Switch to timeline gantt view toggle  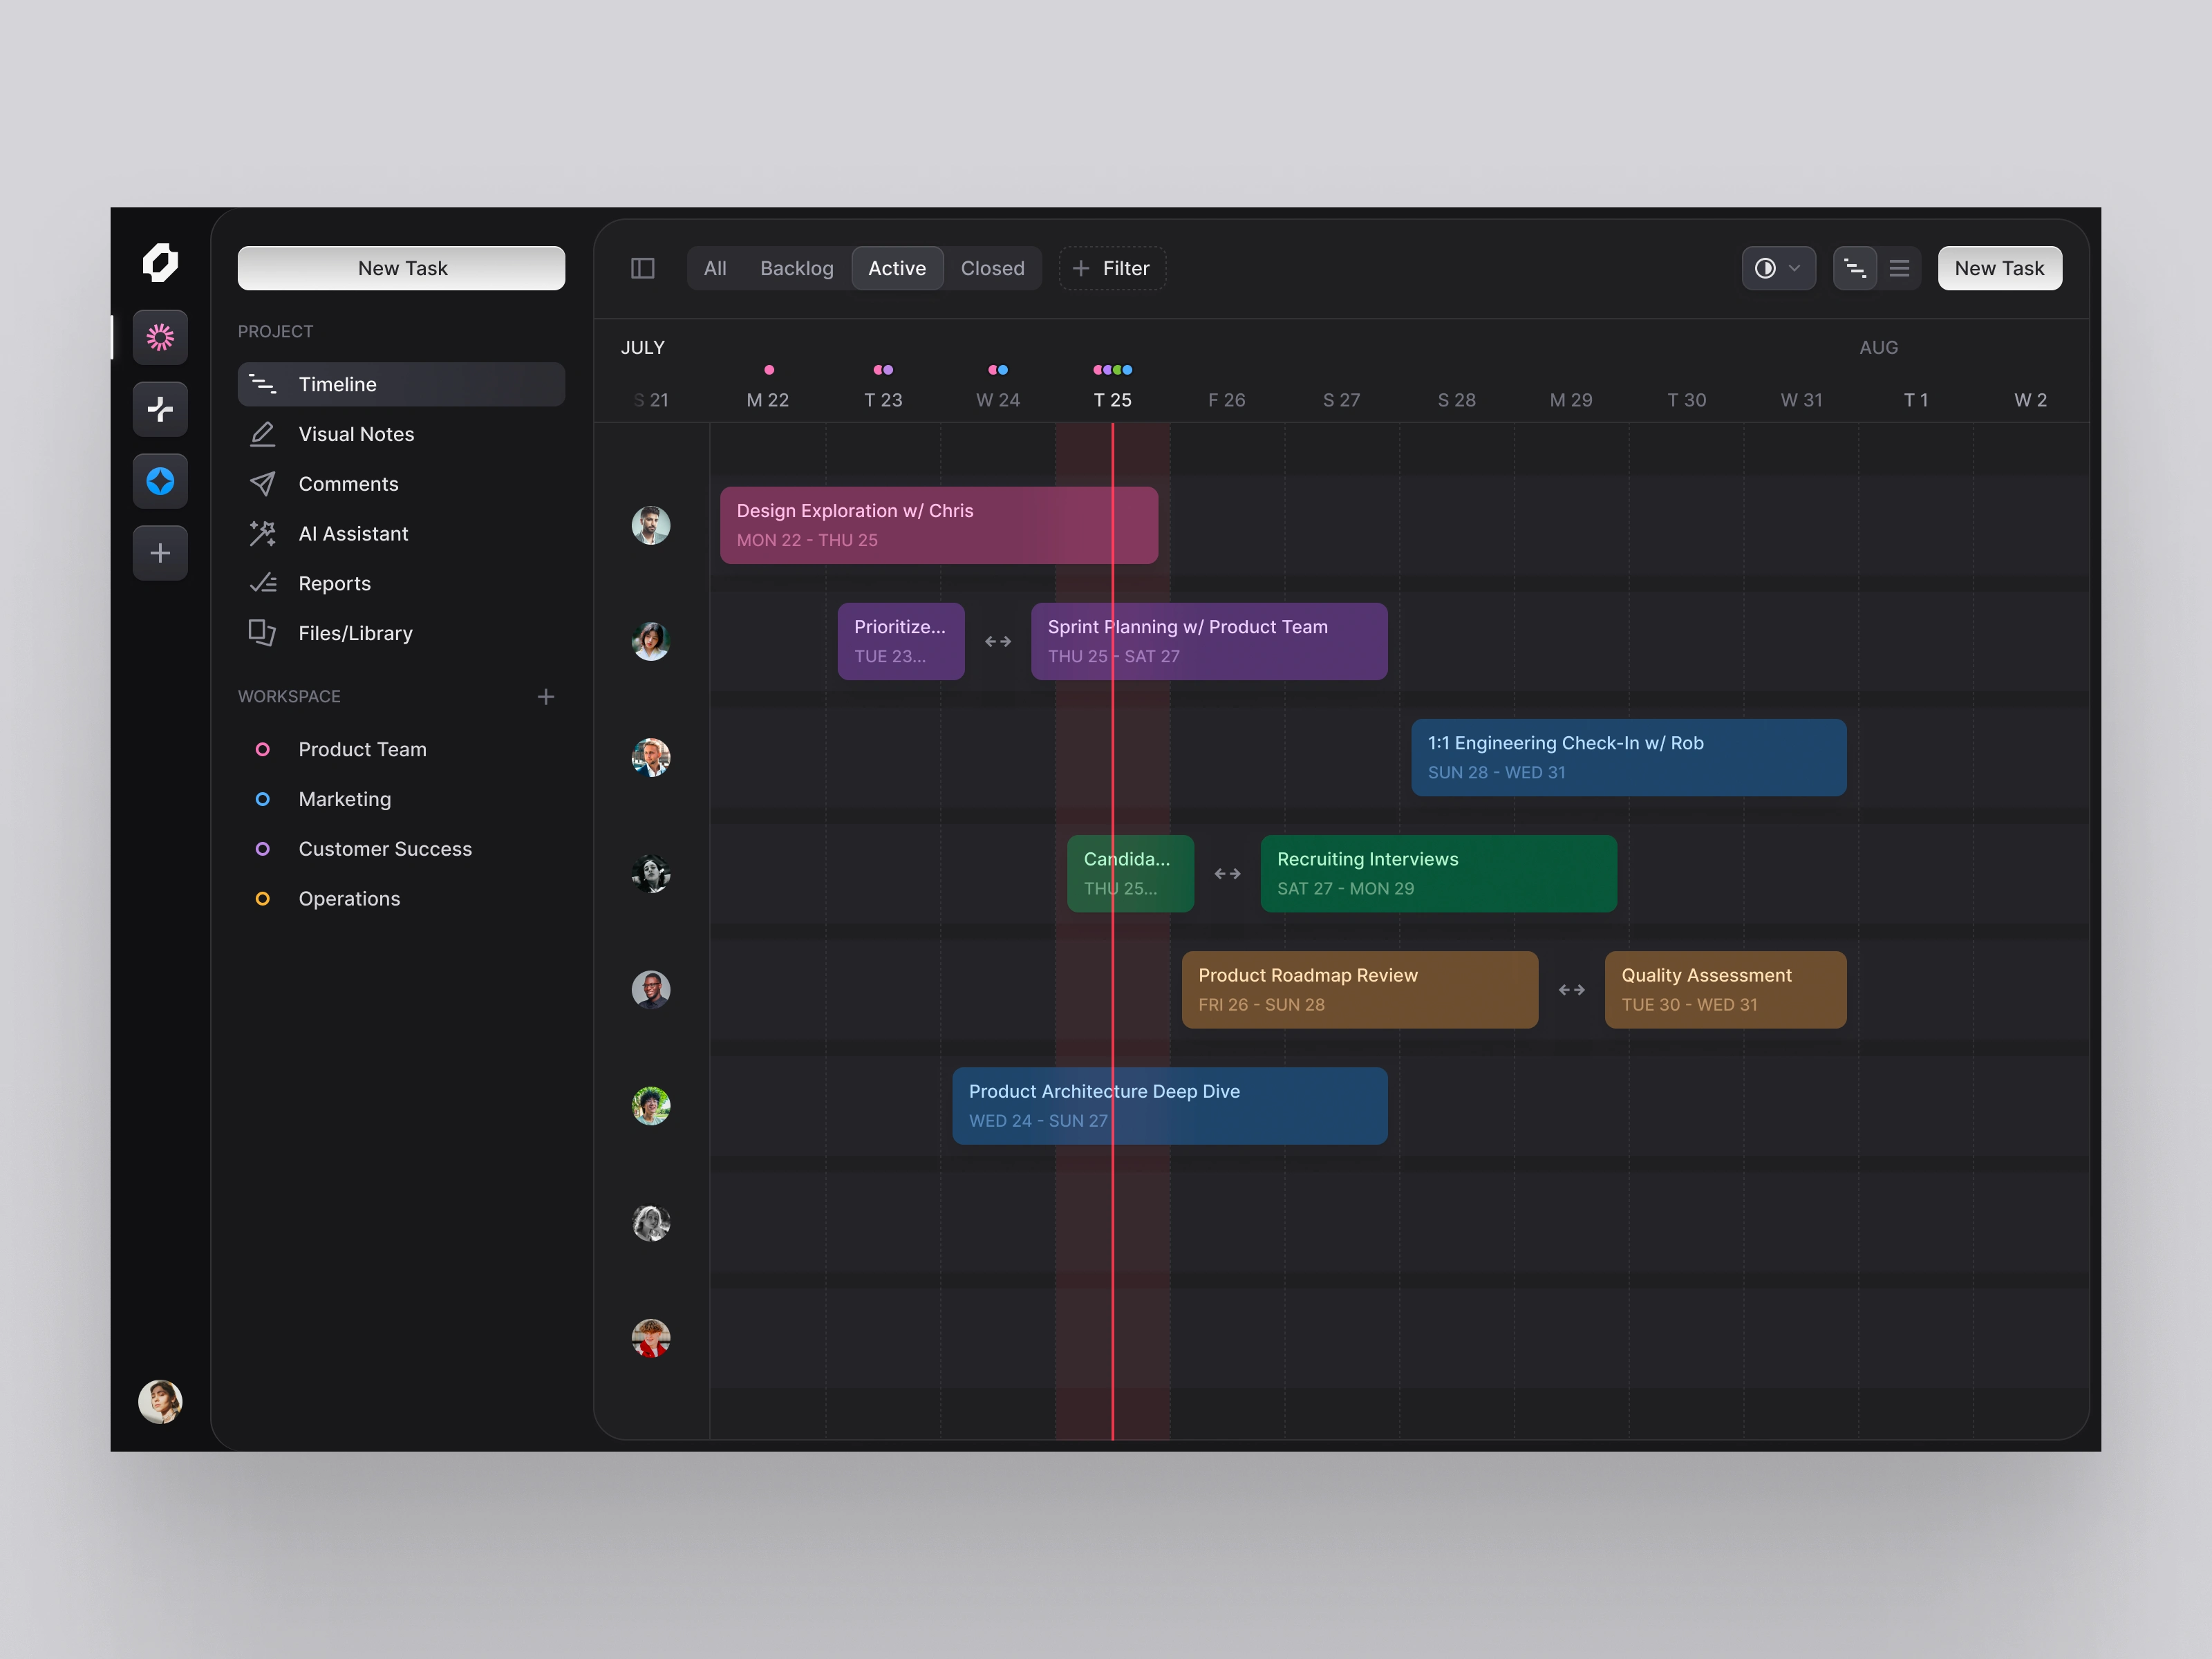click(x=1854, y=268)
